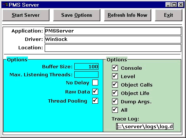The image size is (186, 138).
Task: Click the Start Server button
Action: click(x=26, y=15)
